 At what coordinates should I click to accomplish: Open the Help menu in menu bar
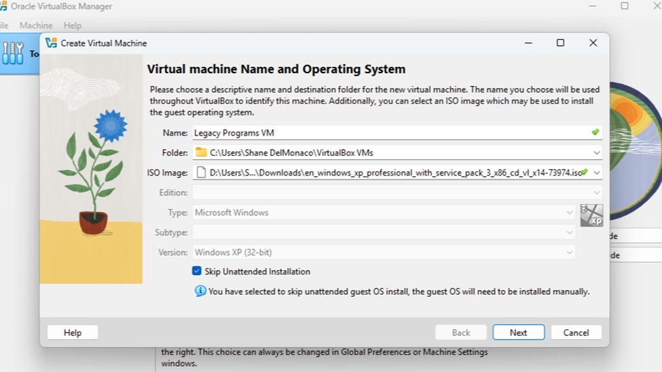[73, 25]
